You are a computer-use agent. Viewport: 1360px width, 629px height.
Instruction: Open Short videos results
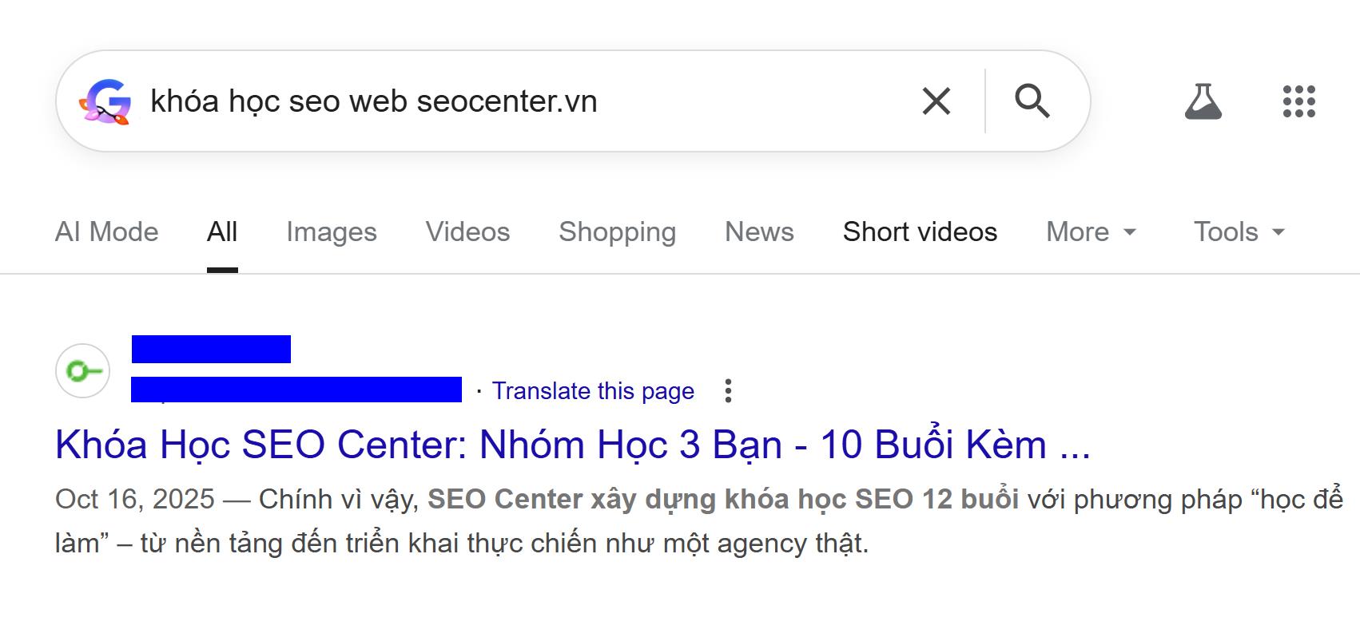coord(919,231)
